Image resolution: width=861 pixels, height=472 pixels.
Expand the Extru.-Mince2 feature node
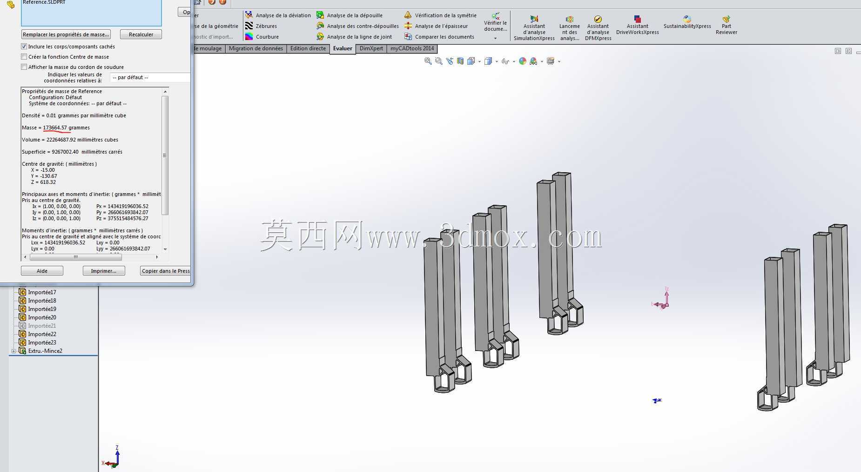click(x=13, y=351)
